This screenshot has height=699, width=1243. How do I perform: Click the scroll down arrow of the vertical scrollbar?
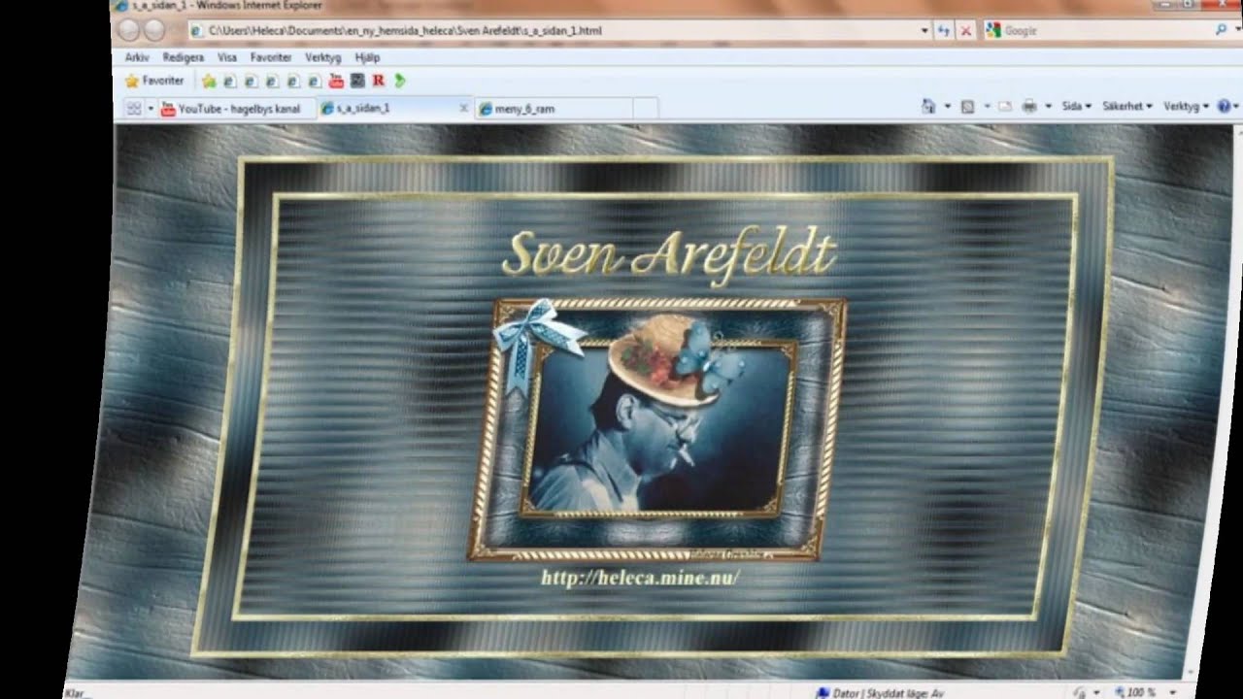click(x=1190, y=672)
